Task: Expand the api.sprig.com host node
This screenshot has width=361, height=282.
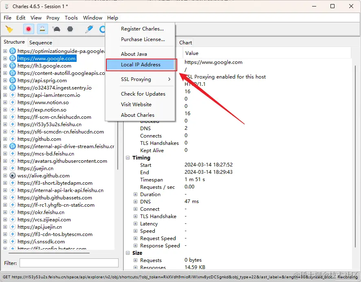Action: pos(5,80)
